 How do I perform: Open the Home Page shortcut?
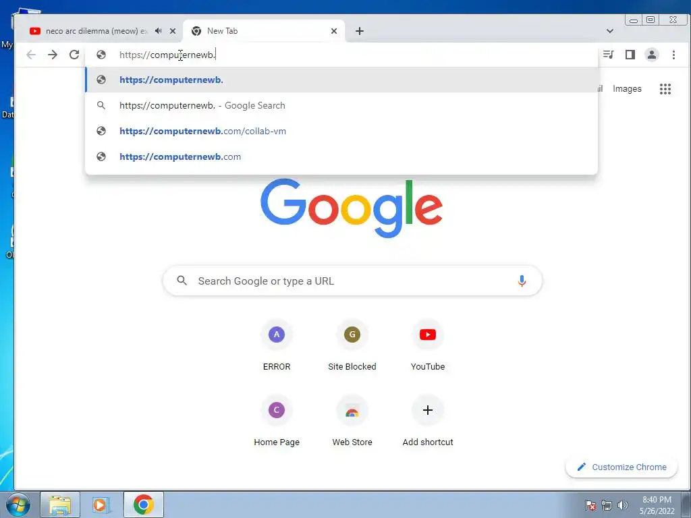tap(277, 421)
